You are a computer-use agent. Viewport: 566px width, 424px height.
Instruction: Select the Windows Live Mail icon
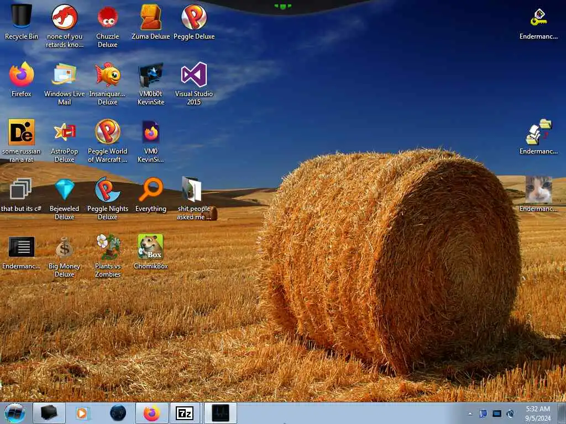click(x=65, y=83)
